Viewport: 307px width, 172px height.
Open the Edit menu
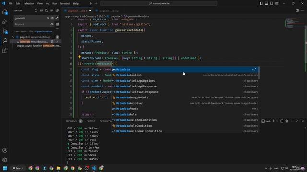(18, 3)
